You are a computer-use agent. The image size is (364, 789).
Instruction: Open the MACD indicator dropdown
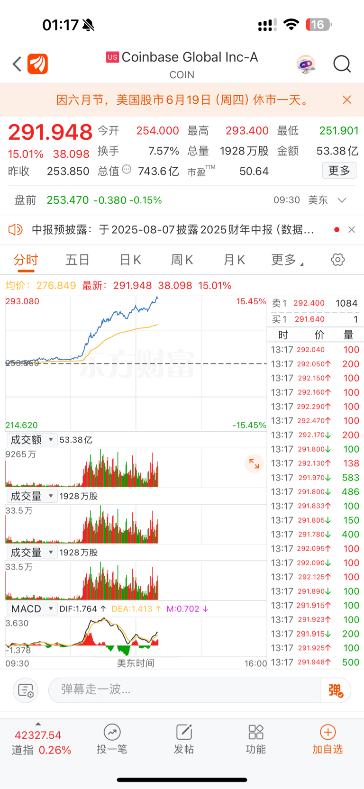(32, 609)
